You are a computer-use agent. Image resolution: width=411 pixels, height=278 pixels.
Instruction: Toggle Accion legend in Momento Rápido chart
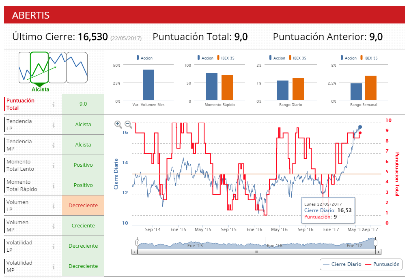coord(205,58)
